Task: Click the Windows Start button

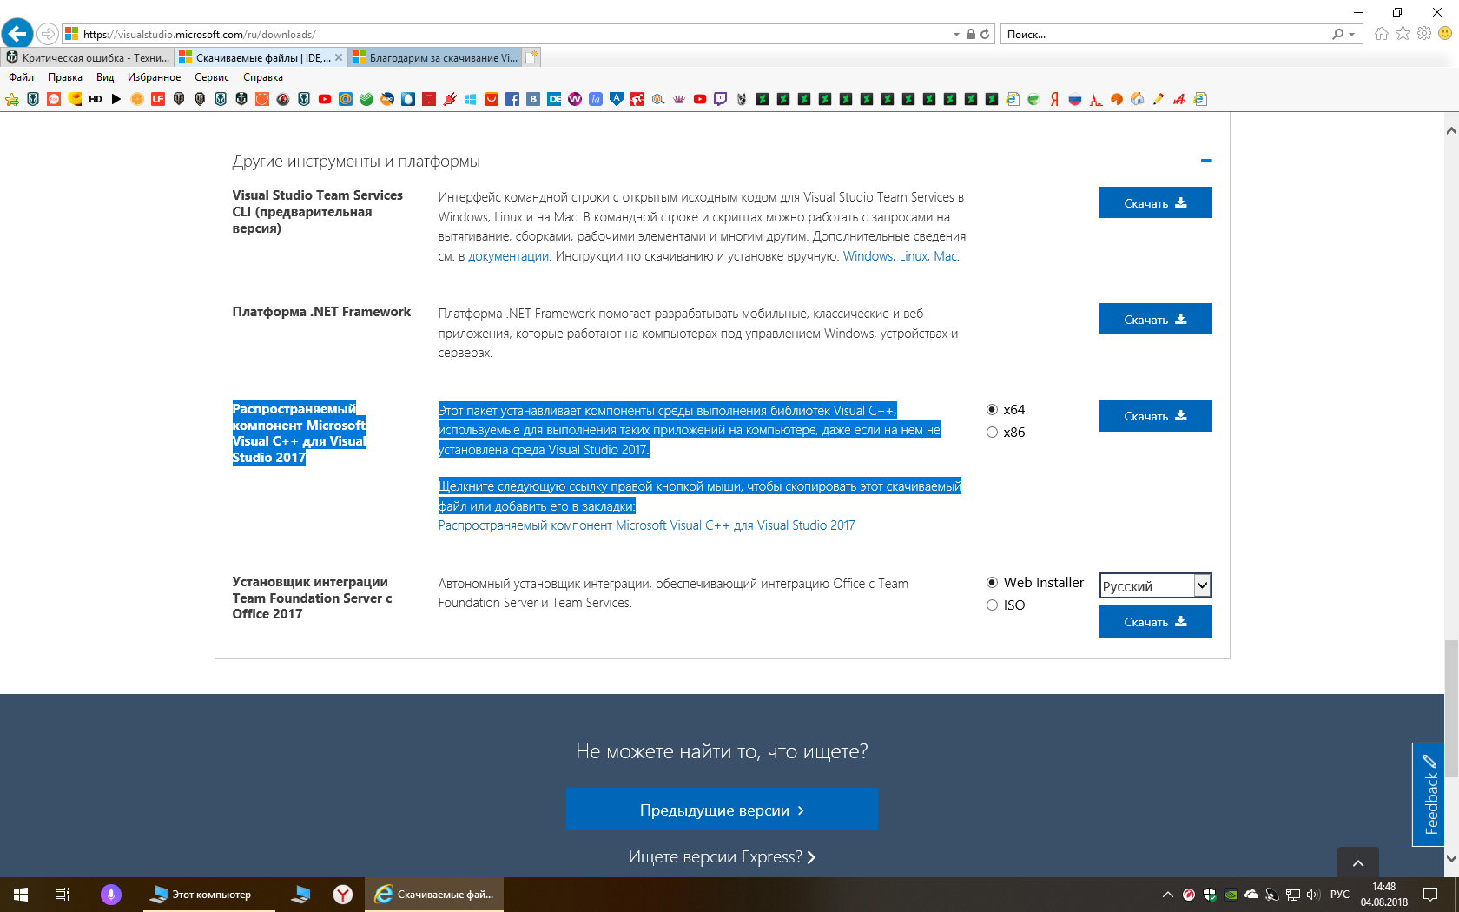Action: point(21,894)
